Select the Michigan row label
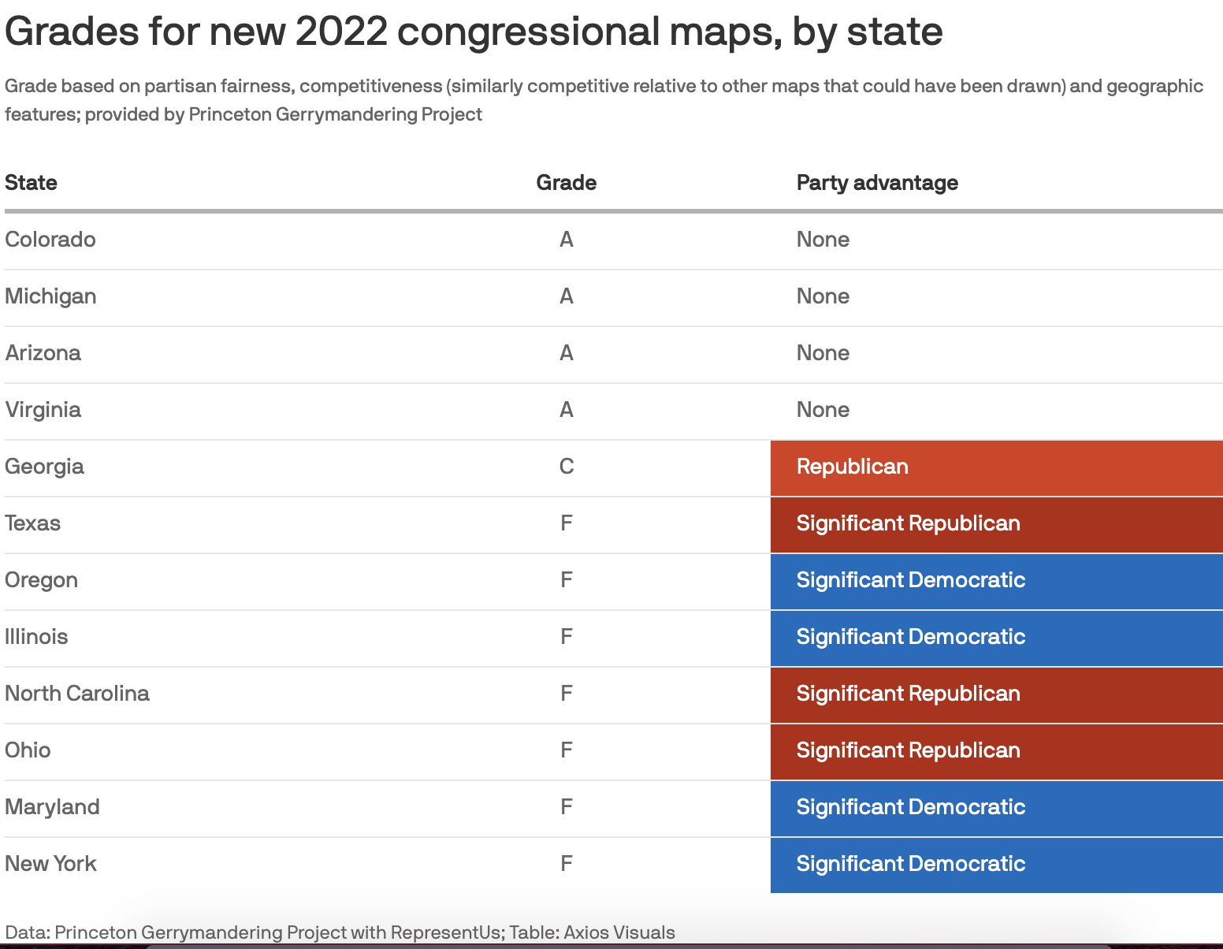The height and width of the screenshot is (949, 1223). (50, 296)
